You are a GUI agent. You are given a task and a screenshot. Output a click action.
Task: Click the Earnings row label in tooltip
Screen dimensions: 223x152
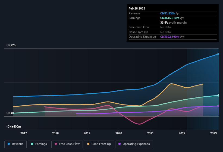click(x=134, y=18)
